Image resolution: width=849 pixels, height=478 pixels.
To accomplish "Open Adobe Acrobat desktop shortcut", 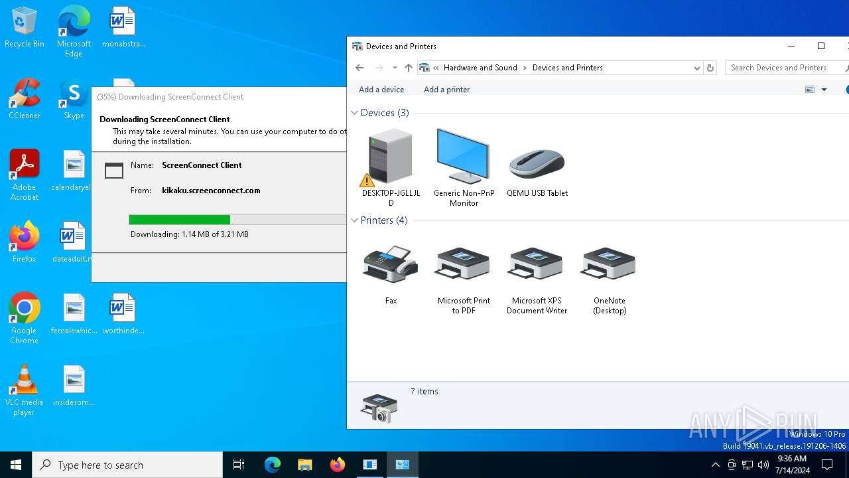I will (25, 175).
